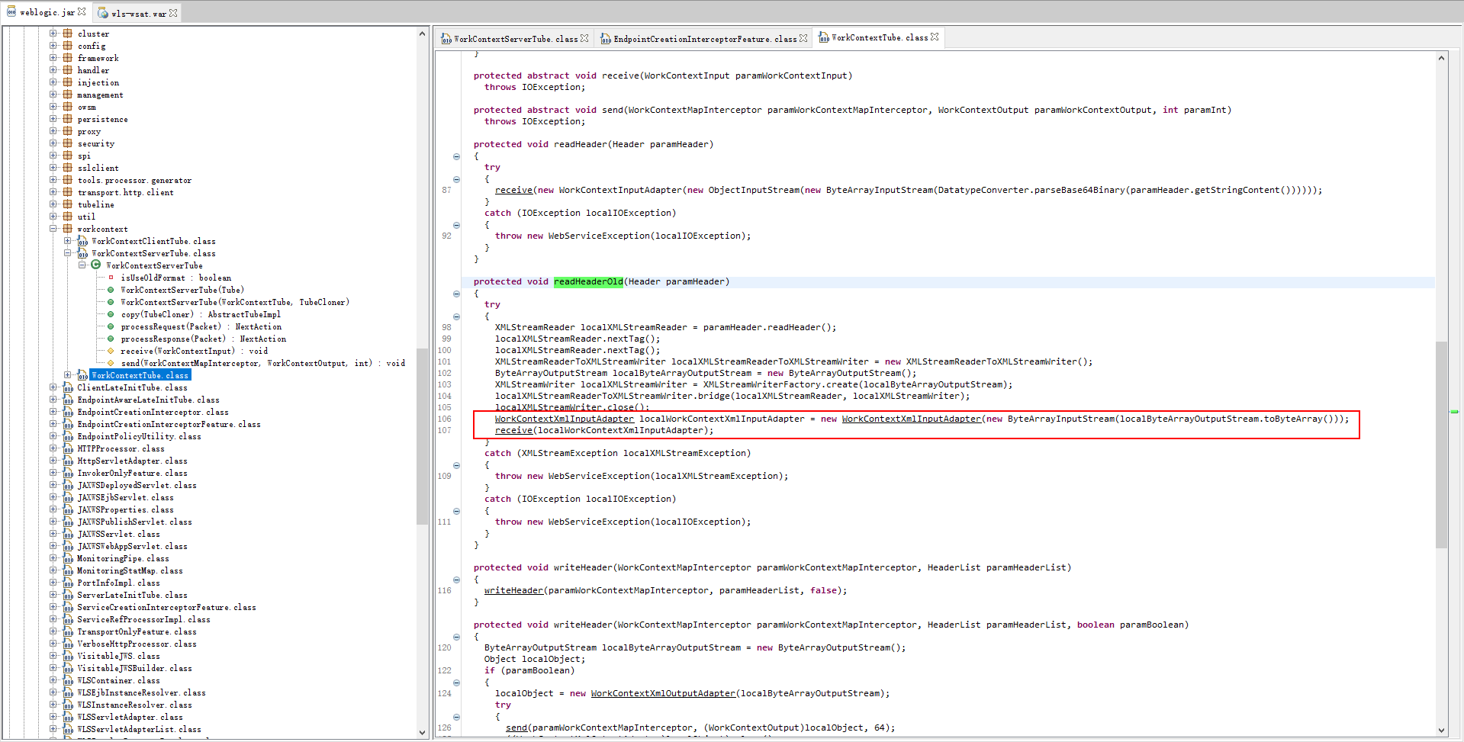Collapse the WorkContextServerTube class members
The width and height of the screenshot is (1464, 742).
82,265
